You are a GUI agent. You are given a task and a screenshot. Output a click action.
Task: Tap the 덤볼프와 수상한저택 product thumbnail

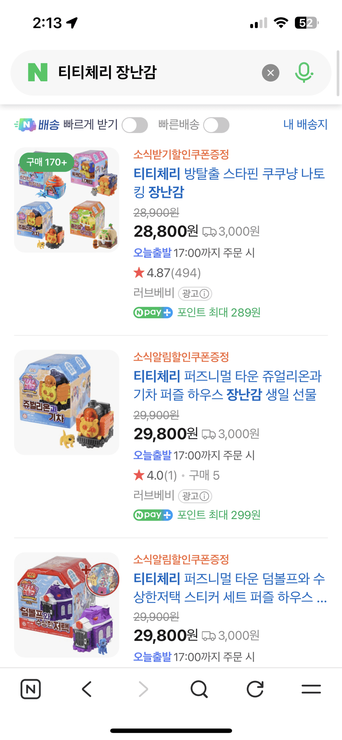pyautogui.click(x=67, y=605)
